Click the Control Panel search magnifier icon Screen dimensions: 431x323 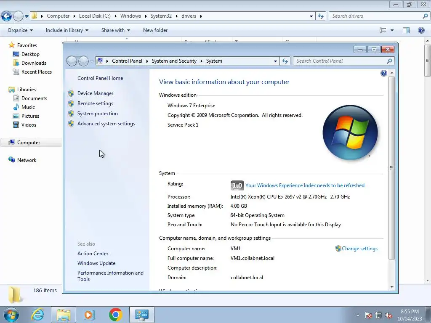click(389, 61)
